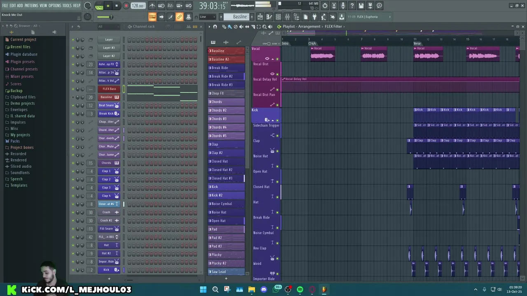This screenshot has height=296, width=527.
Task: Mute the Vocal playlist track
Action: point(277,59)
